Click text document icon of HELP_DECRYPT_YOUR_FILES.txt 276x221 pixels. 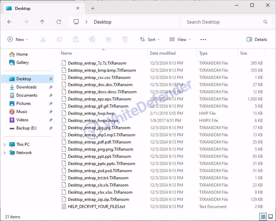pyautogui.click(x=64, y=207)
